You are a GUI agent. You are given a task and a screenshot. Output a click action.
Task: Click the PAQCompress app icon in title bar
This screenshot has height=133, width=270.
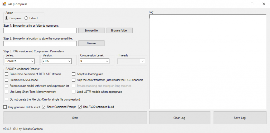(x=4, y=4)
